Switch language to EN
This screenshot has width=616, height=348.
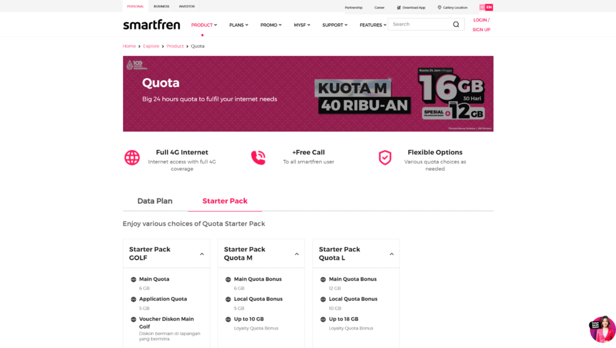(x=489, y=7)
